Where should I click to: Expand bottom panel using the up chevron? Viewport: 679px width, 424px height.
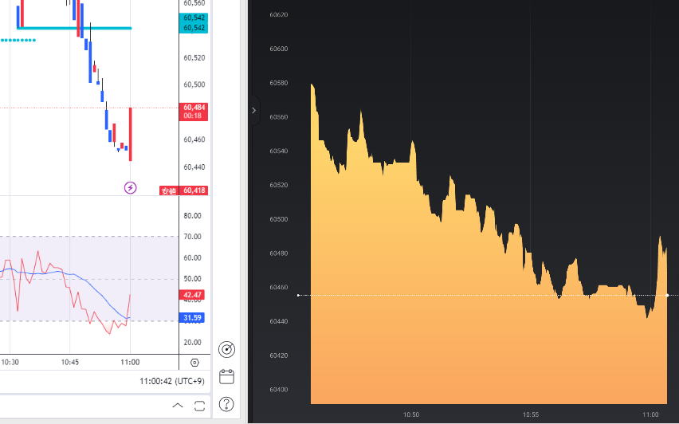coord(177,406)
